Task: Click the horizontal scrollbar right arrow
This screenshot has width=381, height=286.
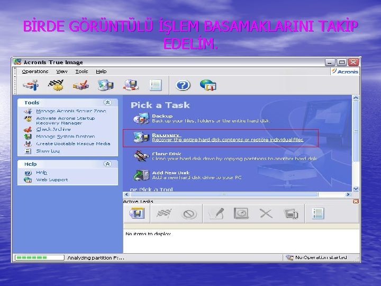Action: 348,194
